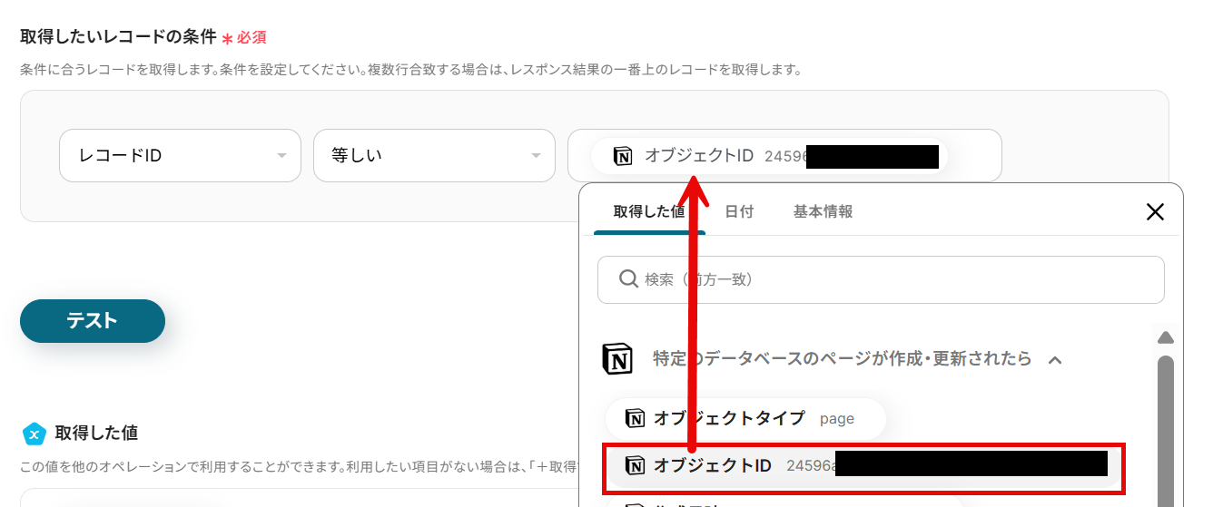
Task: Switch to the 基本情報 tab
Action: [823, 212]
